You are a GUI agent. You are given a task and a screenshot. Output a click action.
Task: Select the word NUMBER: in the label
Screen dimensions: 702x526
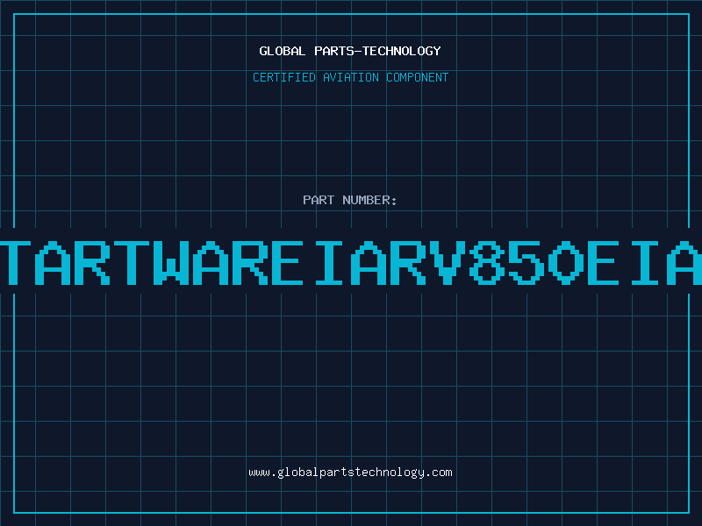(x=369, y=200)
